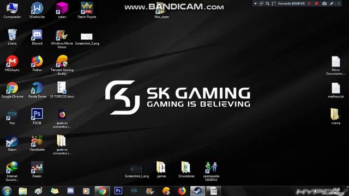
Task: Click the Gravando recording timer text
Action: 291,4
